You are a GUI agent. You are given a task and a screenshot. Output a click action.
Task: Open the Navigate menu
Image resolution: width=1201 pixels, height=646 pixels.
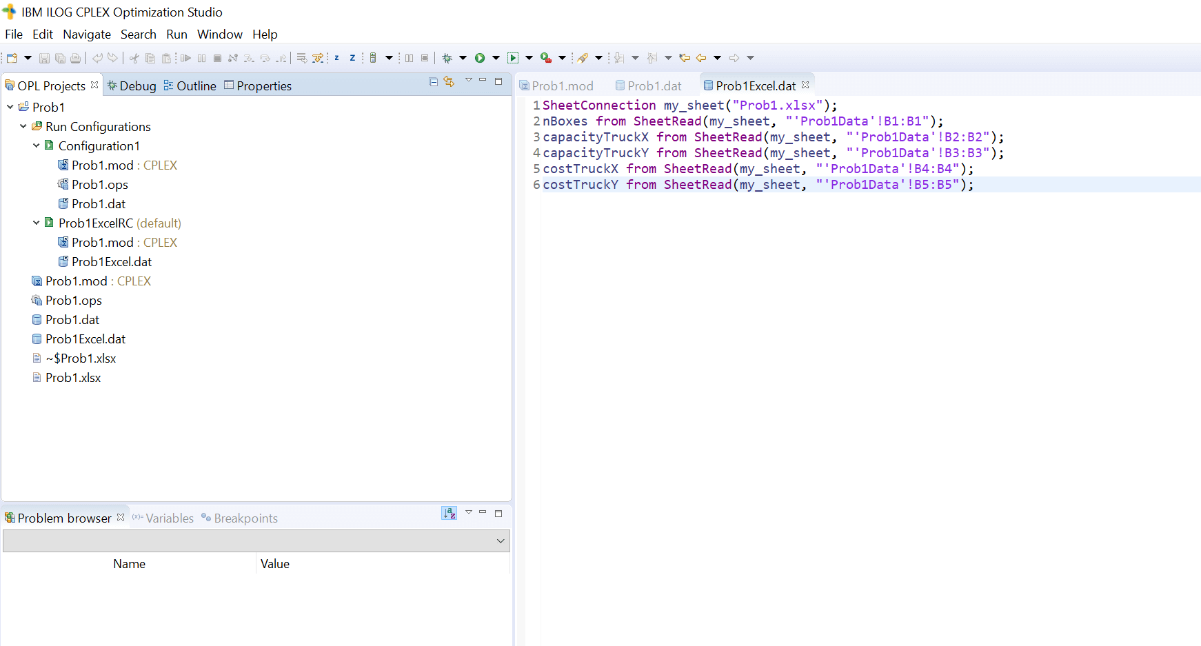87,34
